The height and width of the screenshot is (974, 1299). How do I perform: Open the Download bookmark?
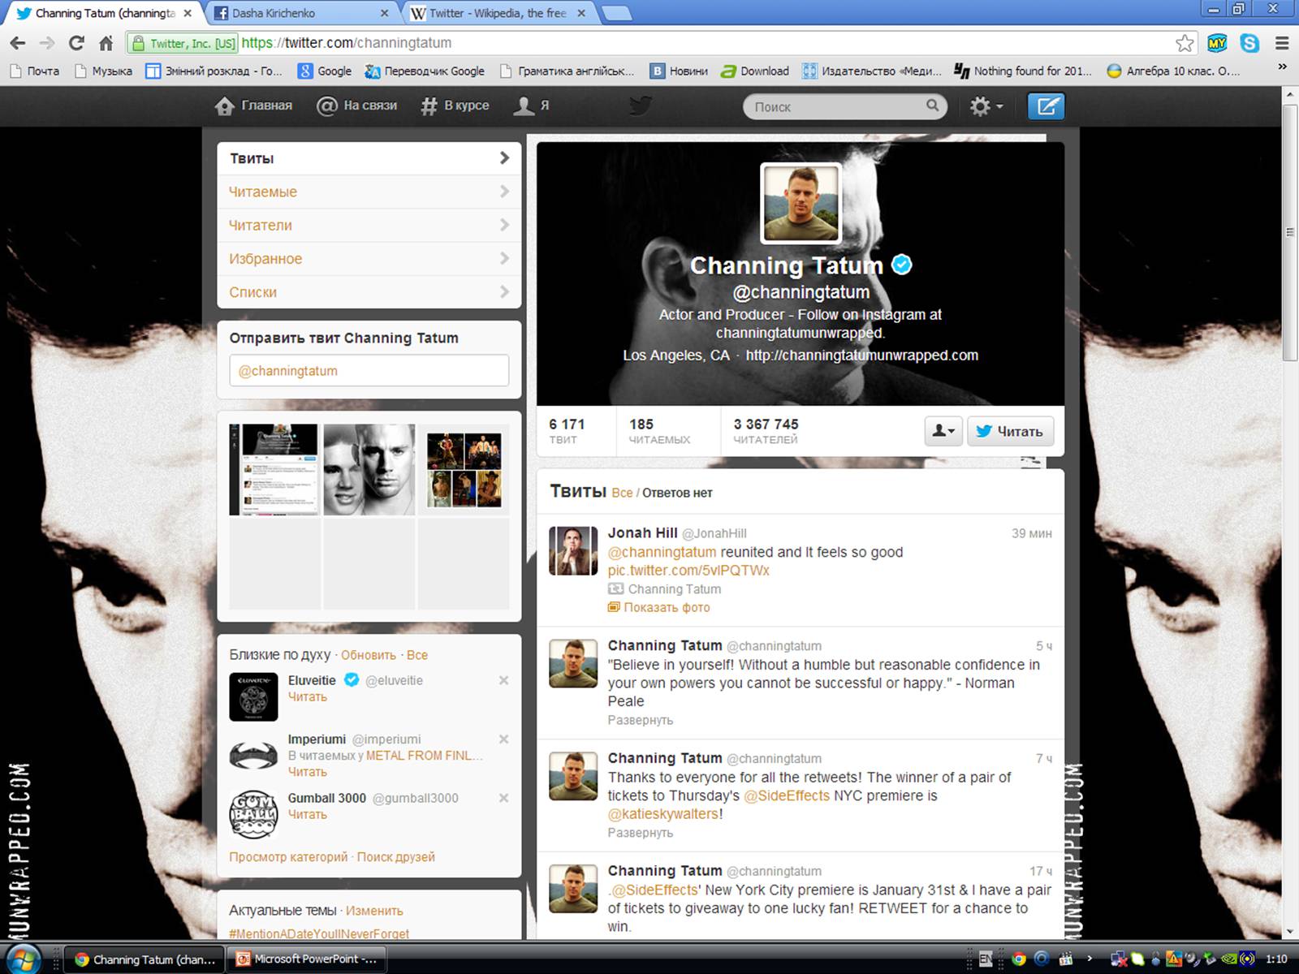click(755, 71)
